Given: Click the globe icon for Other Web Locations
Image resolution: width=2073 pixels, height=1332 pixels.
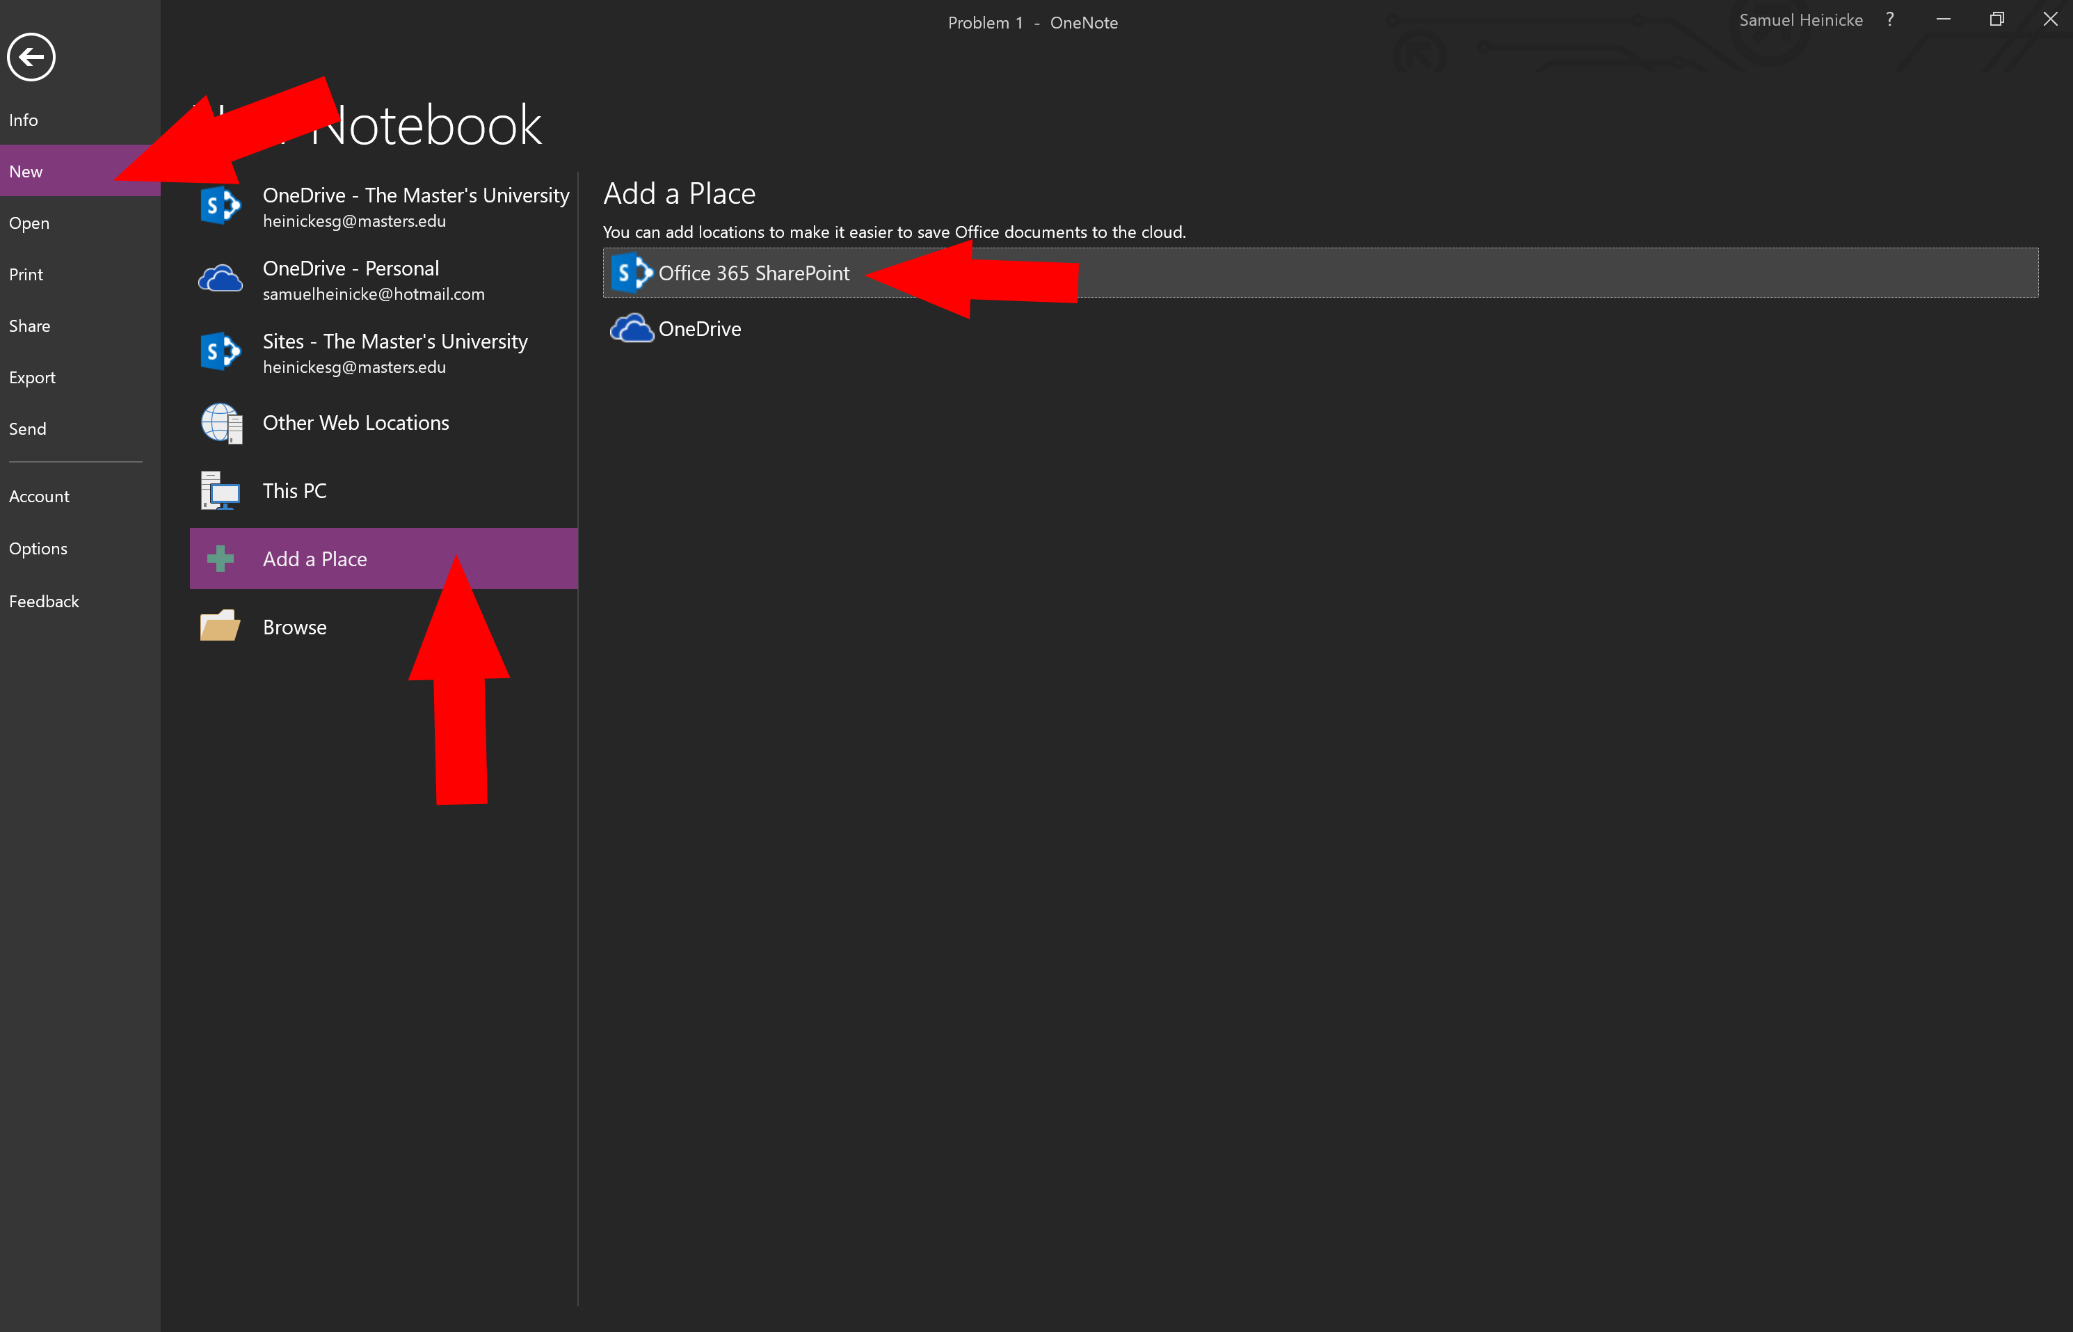Looking at the screenshot, I should point(221,423).
